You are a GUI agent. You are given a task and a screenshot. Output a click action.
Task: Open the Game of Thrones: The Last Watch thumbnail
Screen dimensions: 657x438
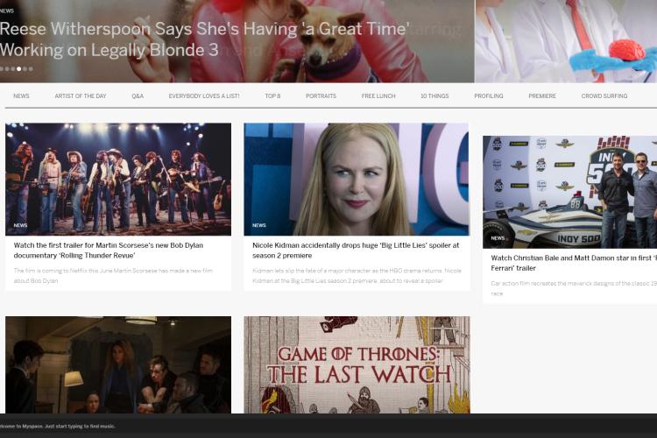tap(357, 364)
